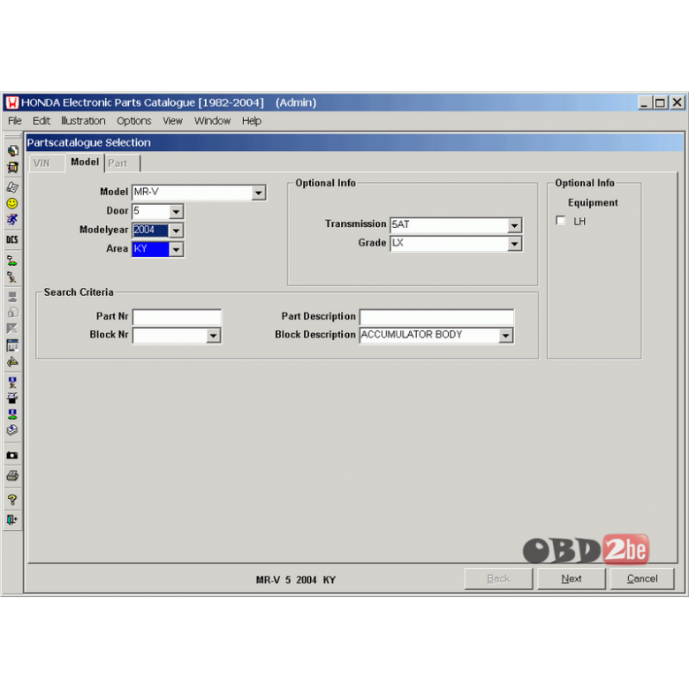Viewport: 689px width, 689px height.
Task: Click the table grid window icon
Action: (x=12, y=345)
